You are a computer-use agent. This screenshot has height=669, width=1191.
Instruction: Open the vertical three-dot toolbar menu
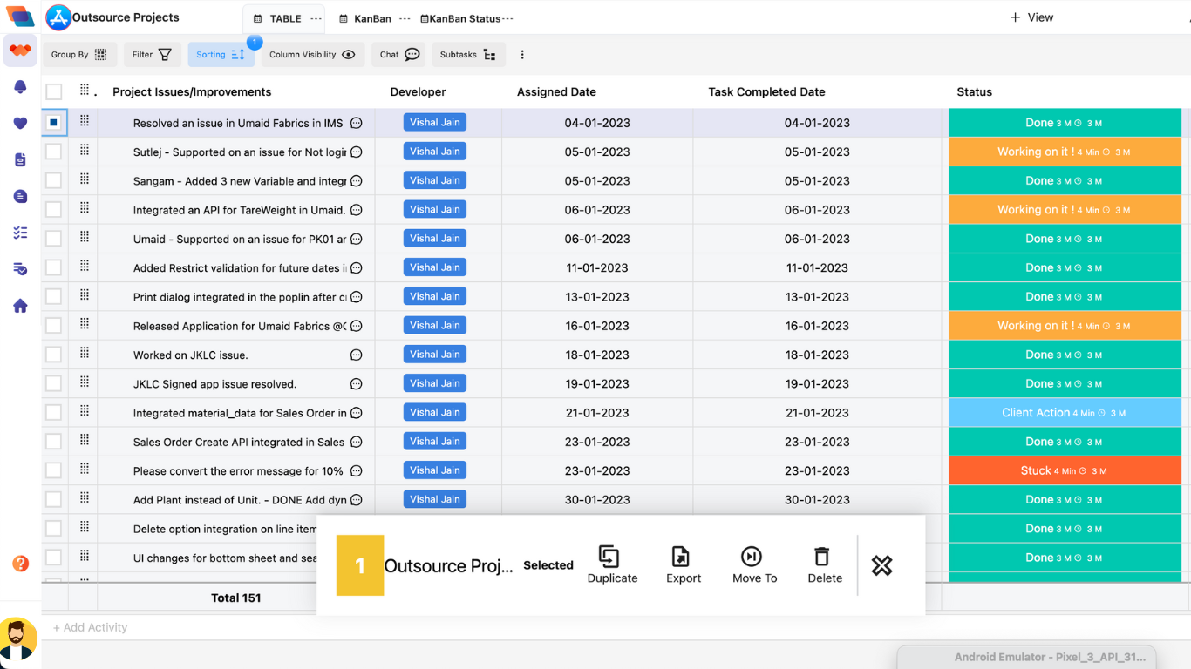(x=522, y=55)
